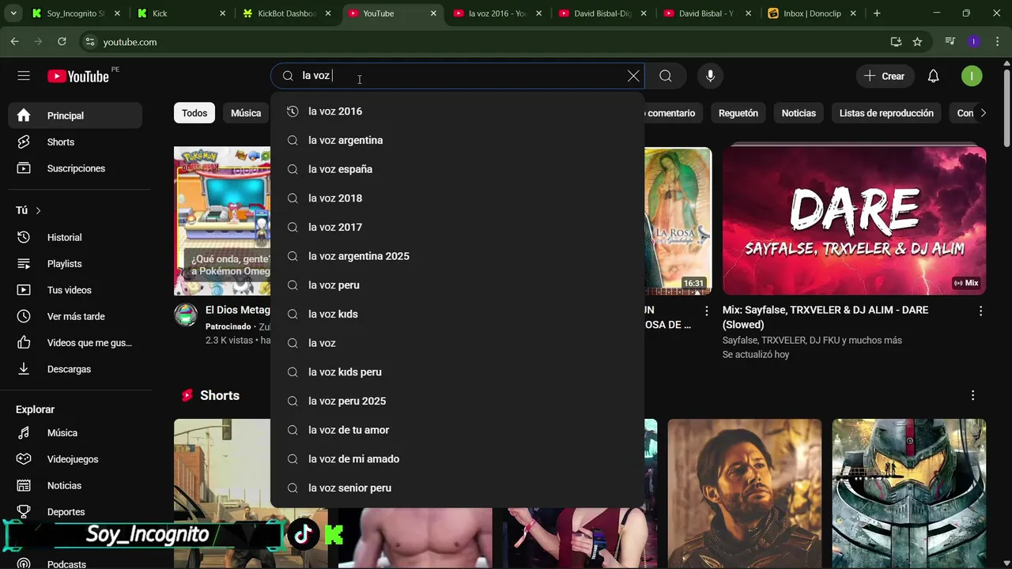Select the Reguetón filter chip
The width and height of the screenshot is (1012, 569).
pyautogui.click(x=738, y=113)
